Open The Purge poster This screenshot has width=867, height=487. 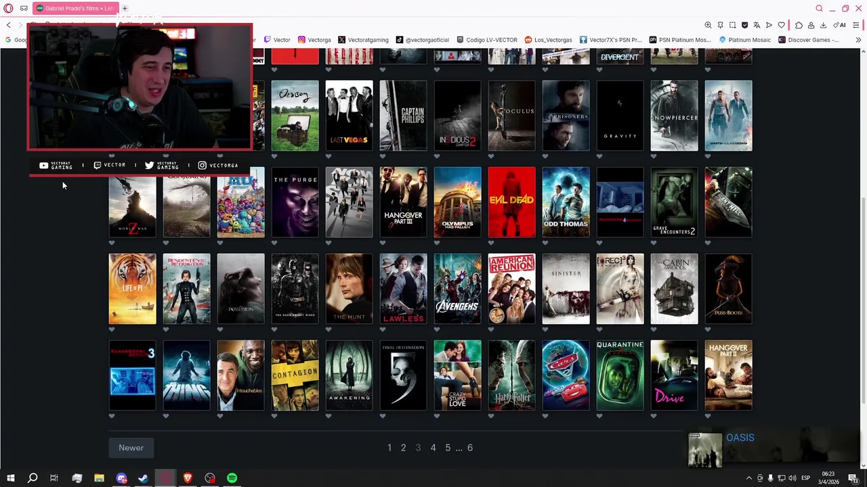295,202
